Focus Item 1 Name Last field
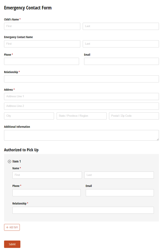Viewport: 163px width, 252px height. point(119,175)
